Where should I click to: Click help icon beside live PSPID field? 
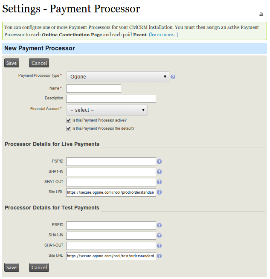pyautogui.click(x=159, y=162)
